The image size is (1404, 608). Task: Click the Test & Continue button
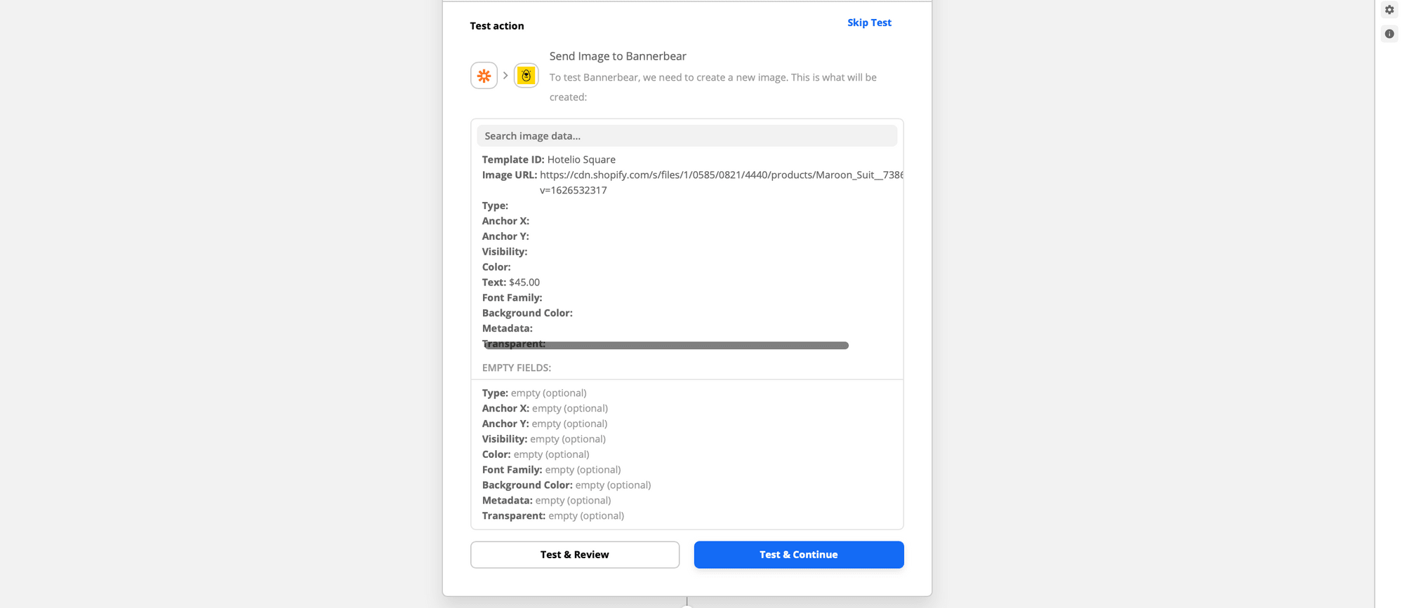click(x=799, y=555)
